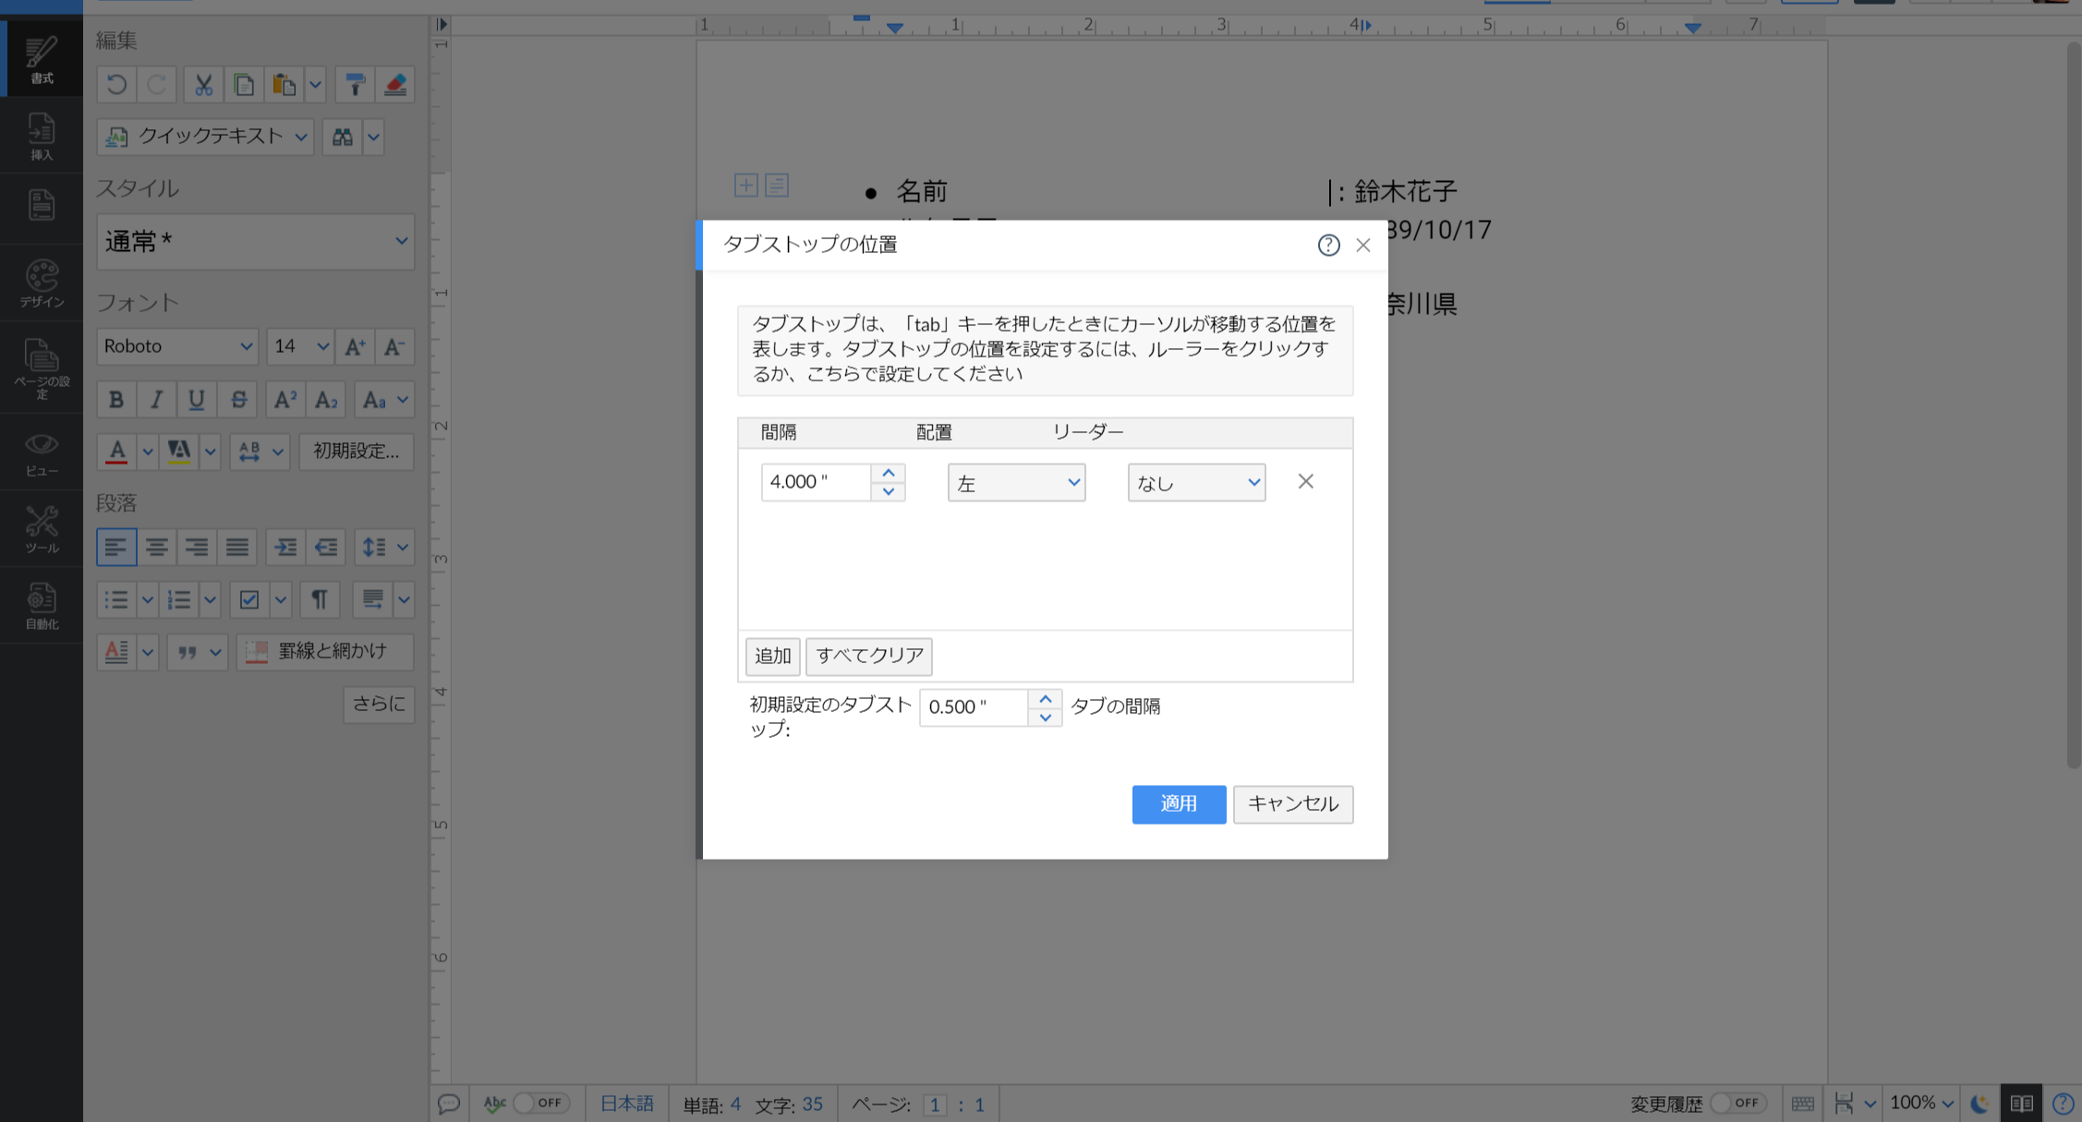Toggle reader view book icon
This screenshot has height=1122, width=2082.
click(x=2021, y=1104)
